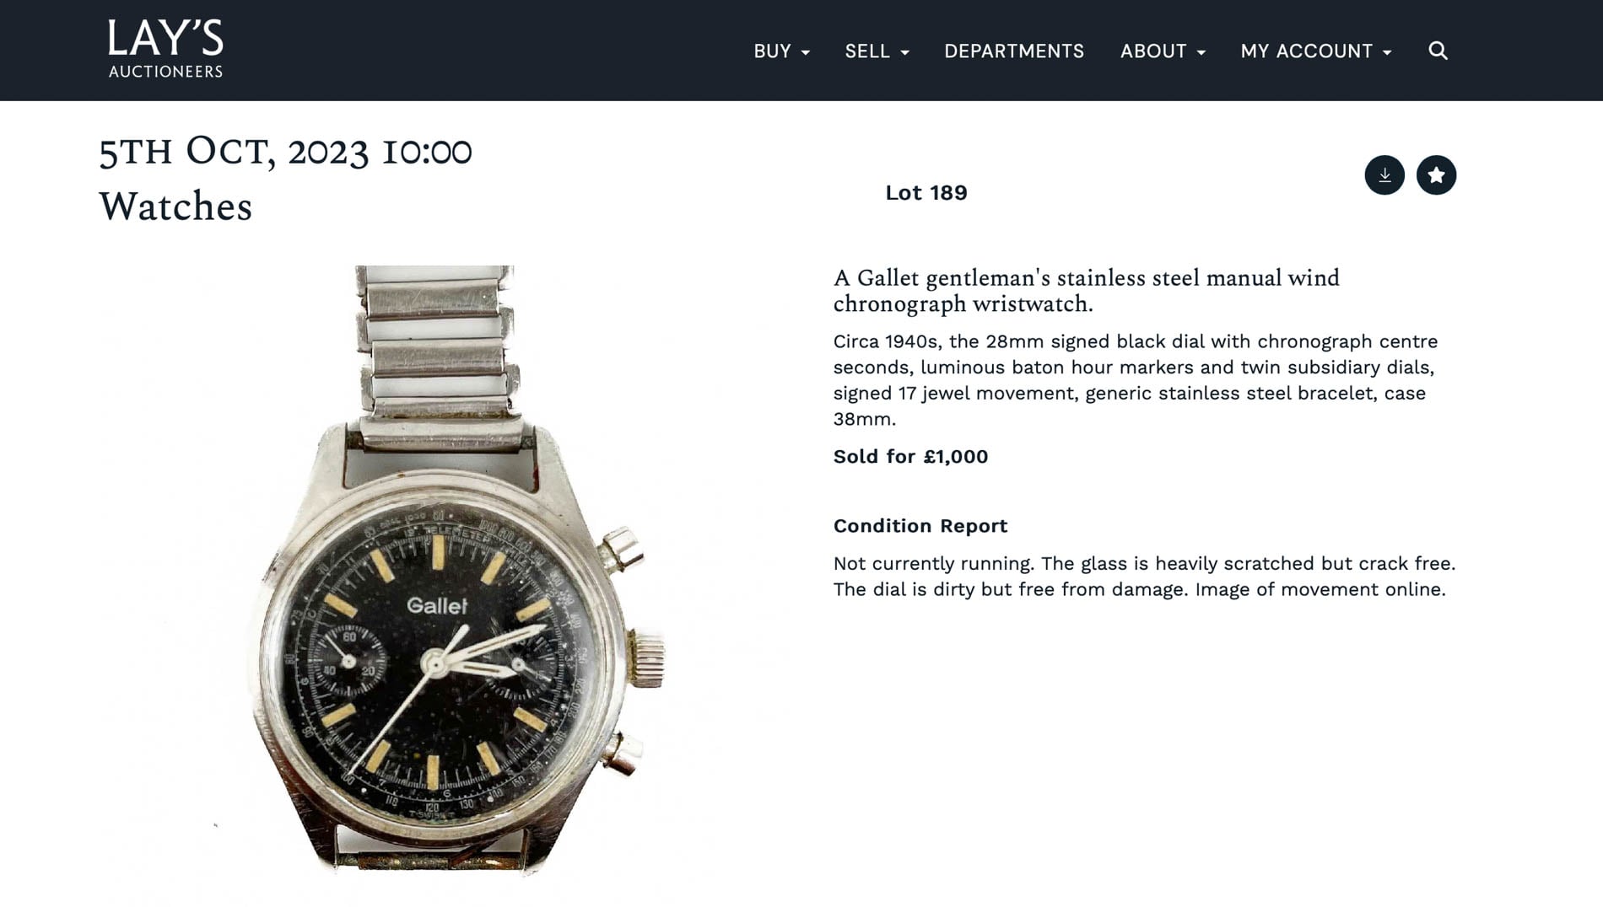Select the Lay's Auctioneers logo
Screen dimensions: 1603x907
click(x=165, y=46)
